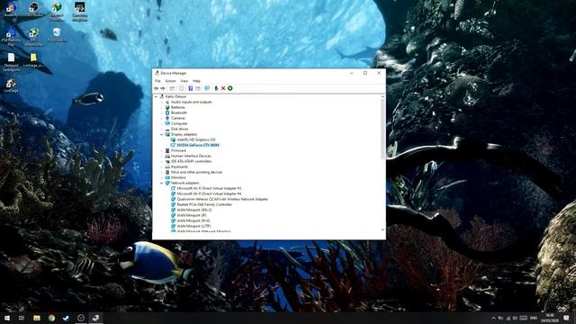Expand the Batteries category

tap(162, 107)
